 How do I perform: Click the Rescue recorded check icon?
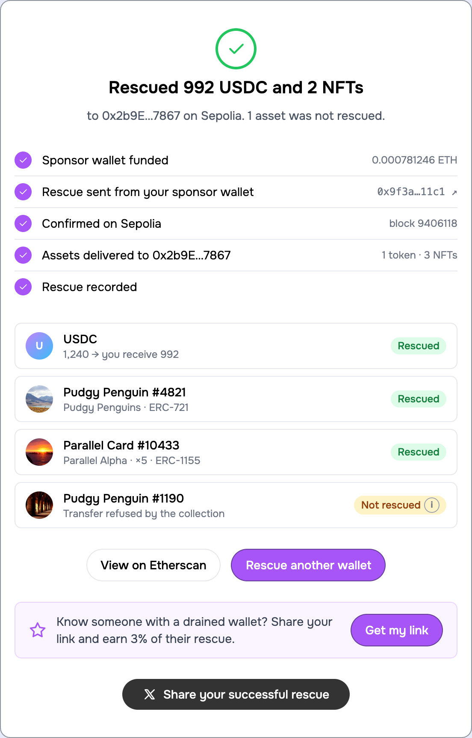(x=23, y=287)
